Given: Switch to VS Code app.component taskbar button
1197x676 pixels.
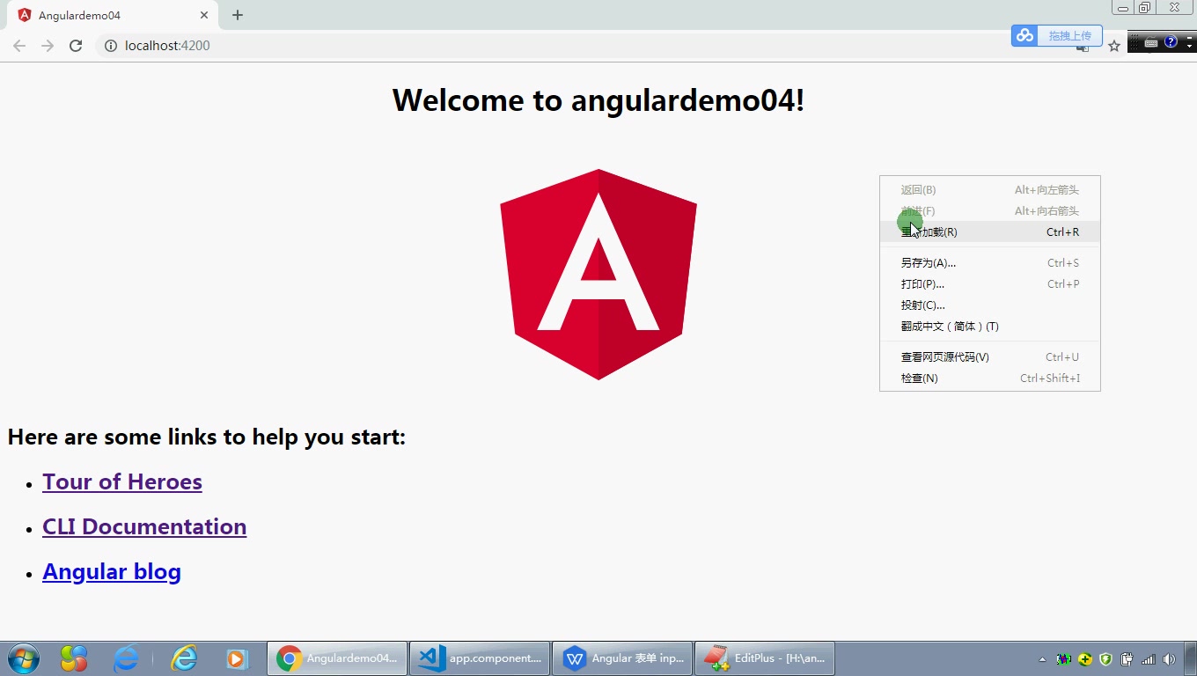Looking at the screenshot, I should [x=480, y=658].
